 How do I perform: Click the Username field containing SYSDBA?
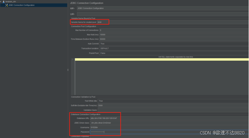click(x=170, y=128)
